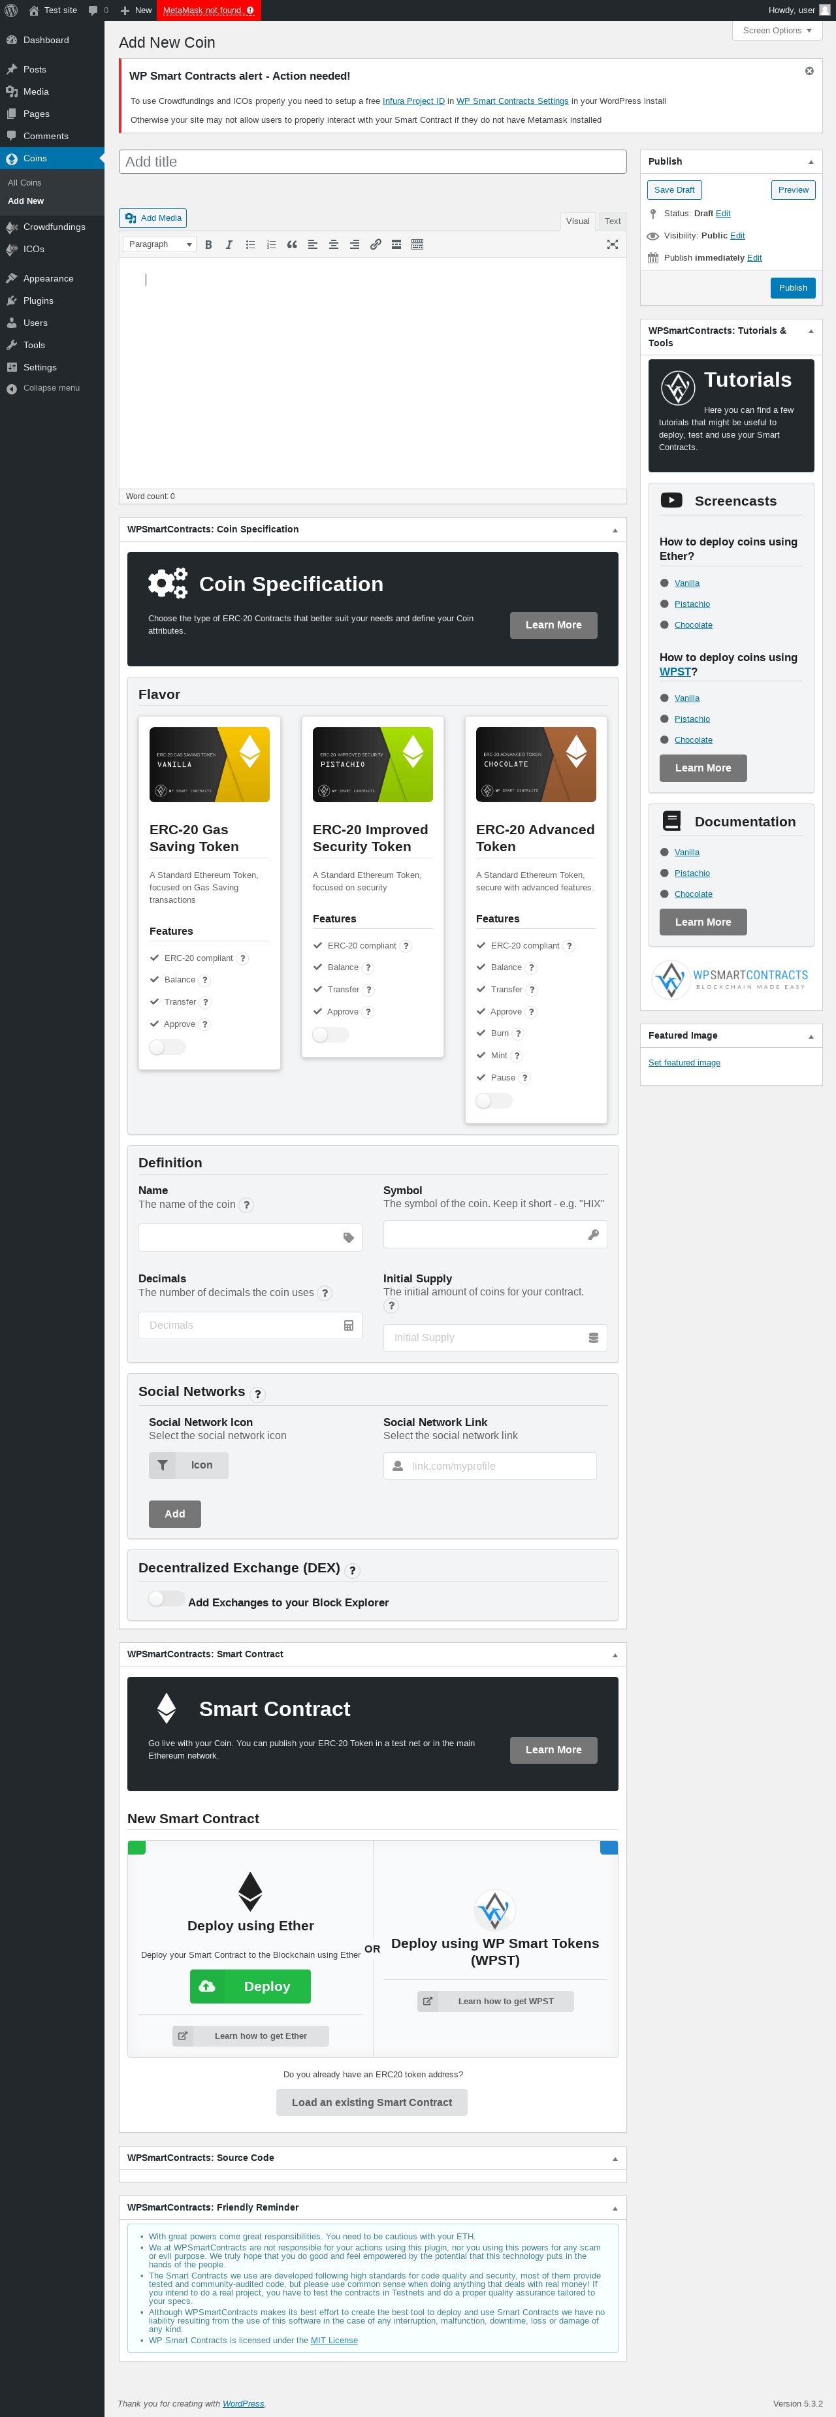The image size is (836, 2417).
Task: Collapse the Tutorials & Tools metabox
Action: [x=811, y=331]
